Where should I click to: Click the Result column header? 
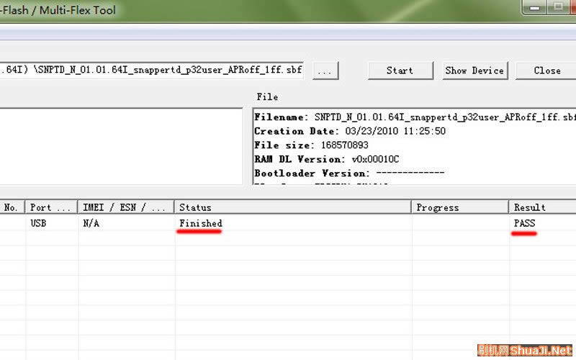coord(541,207)
